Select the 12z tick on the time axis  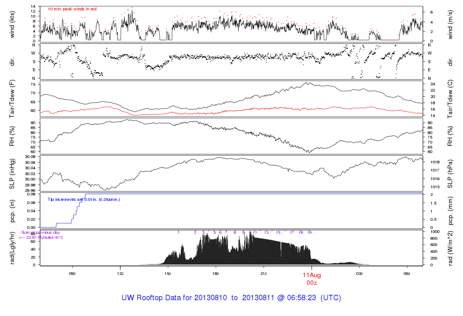coord(120,274)
